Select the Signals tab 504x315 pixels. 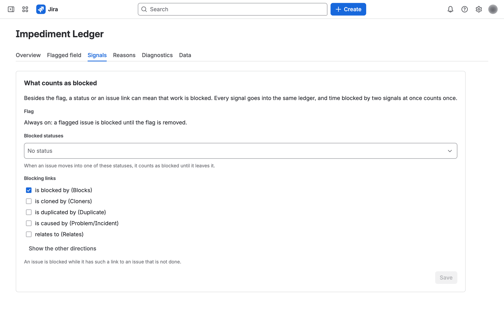[x=97, y=55]
